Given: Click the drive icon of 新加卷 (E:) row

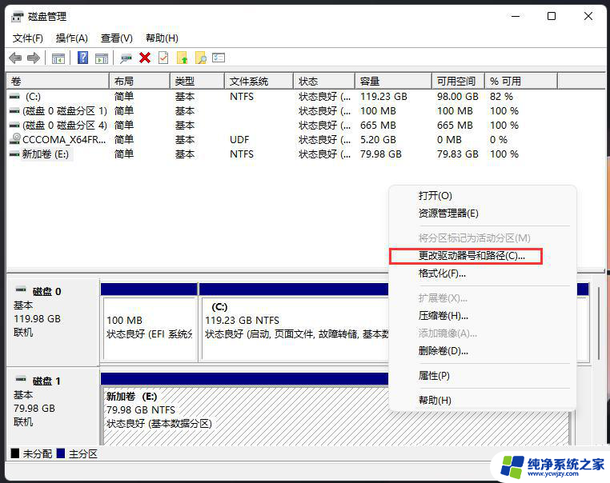Looking at the screenshot, I should coord(14,154).
